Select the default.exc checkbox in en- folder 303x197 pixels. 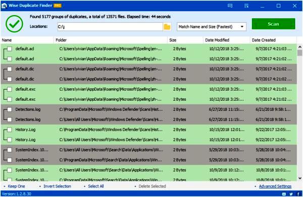[x=10, y=89]
